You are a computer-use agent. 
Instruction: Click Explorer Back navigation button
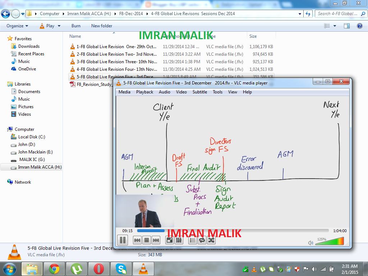tap(5, 14)
